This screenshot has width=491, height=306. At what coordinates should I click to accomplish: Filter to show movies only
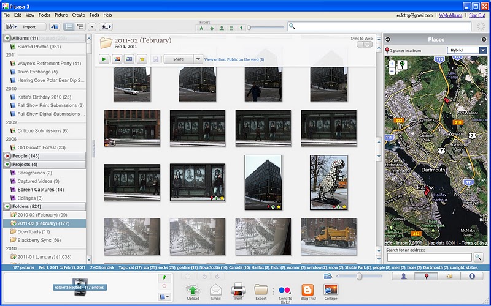231,28
